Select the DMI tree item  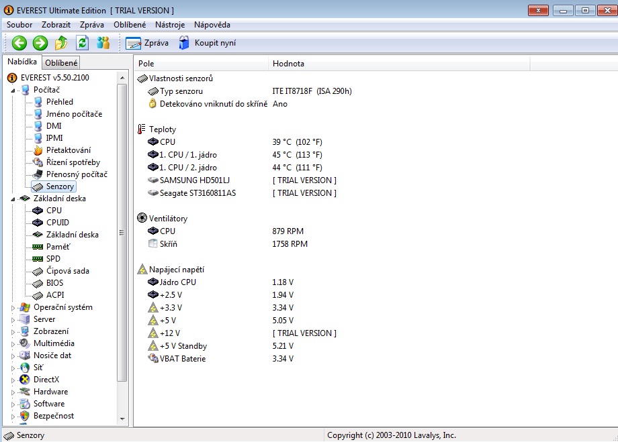[54, 126]
